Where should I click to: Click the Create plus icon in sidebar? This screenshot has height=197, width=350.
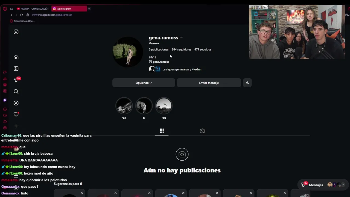[16, 126]
